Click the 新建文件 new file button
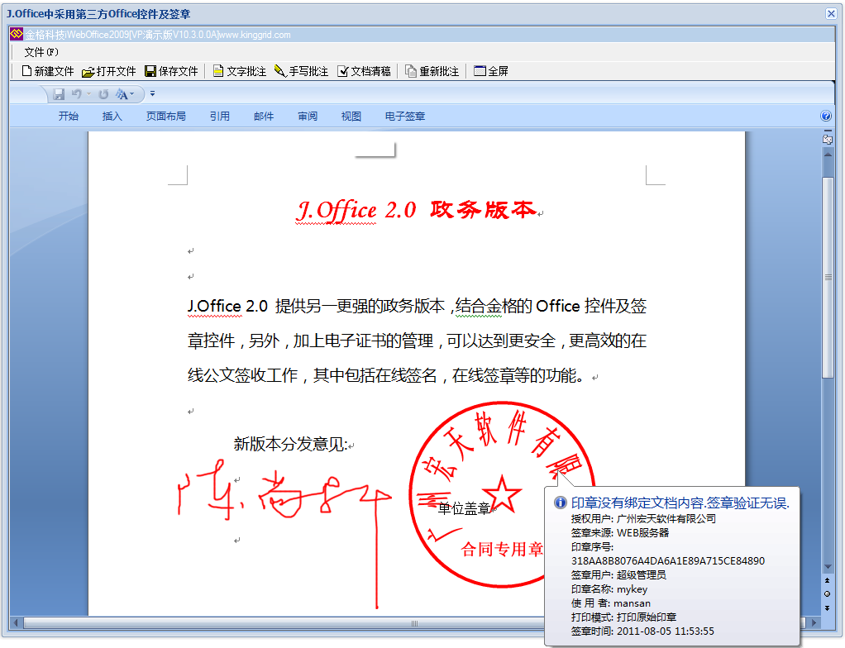 (x=47, y=71)
